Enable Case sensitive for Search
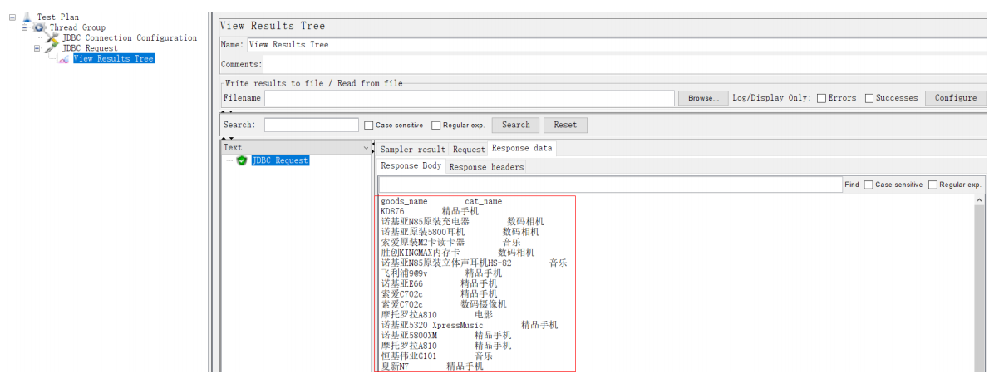 click(369, 126)
